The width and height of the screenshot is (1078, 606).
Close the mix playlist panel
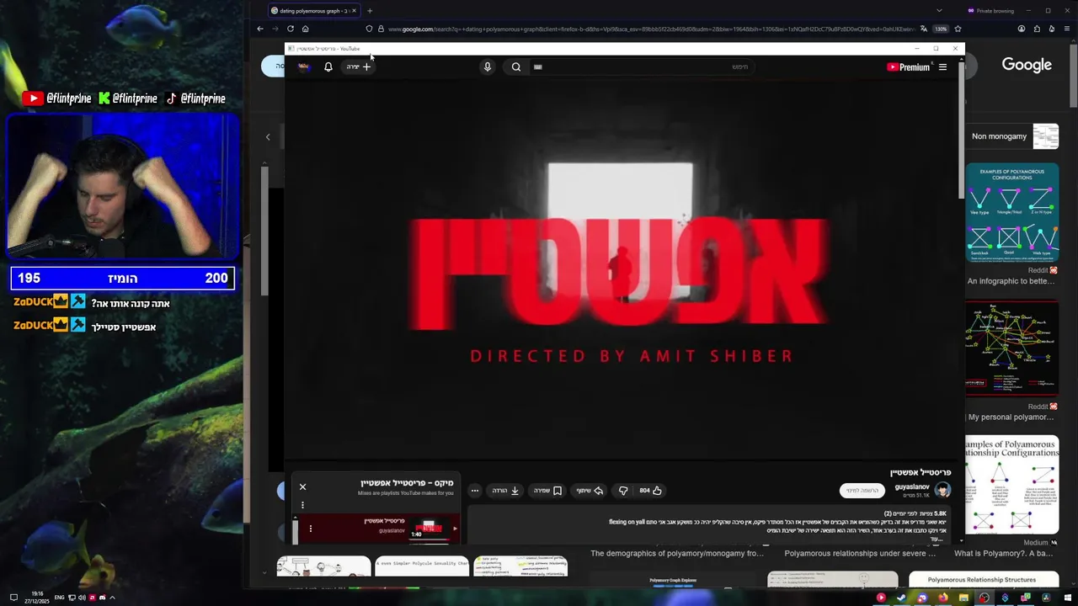tap(302, 486)
